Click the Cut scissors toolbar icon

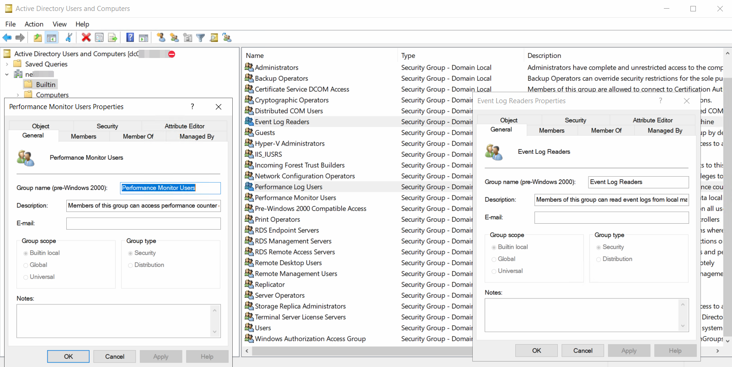point(69,37)
